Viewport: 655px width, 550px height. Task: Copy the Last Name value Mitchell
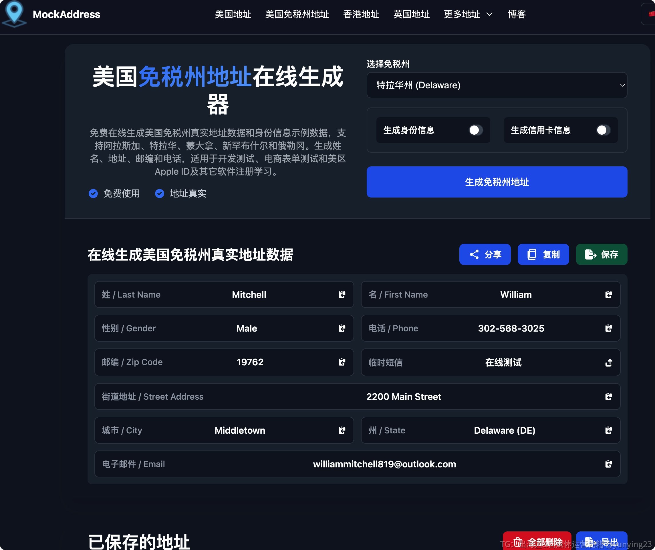tap(342, 294)
